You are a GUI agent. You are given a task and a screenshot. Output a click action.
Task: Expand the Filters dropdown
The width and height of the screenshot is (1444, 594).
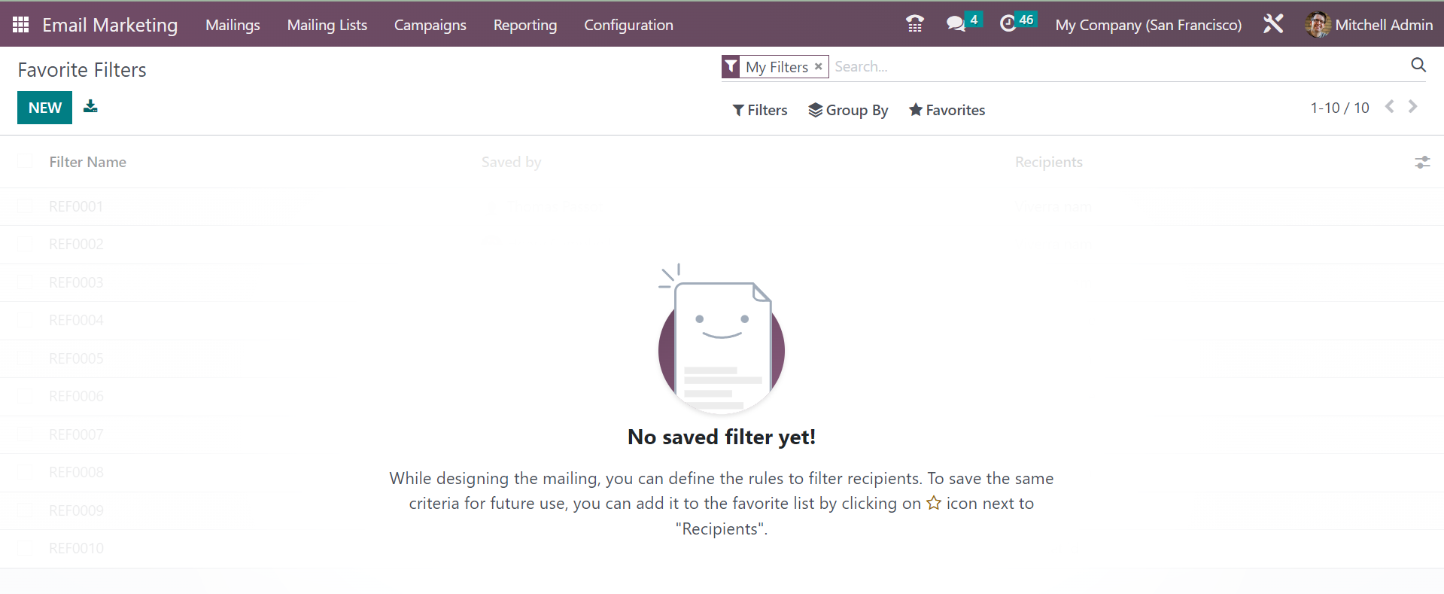coord(760,110)
